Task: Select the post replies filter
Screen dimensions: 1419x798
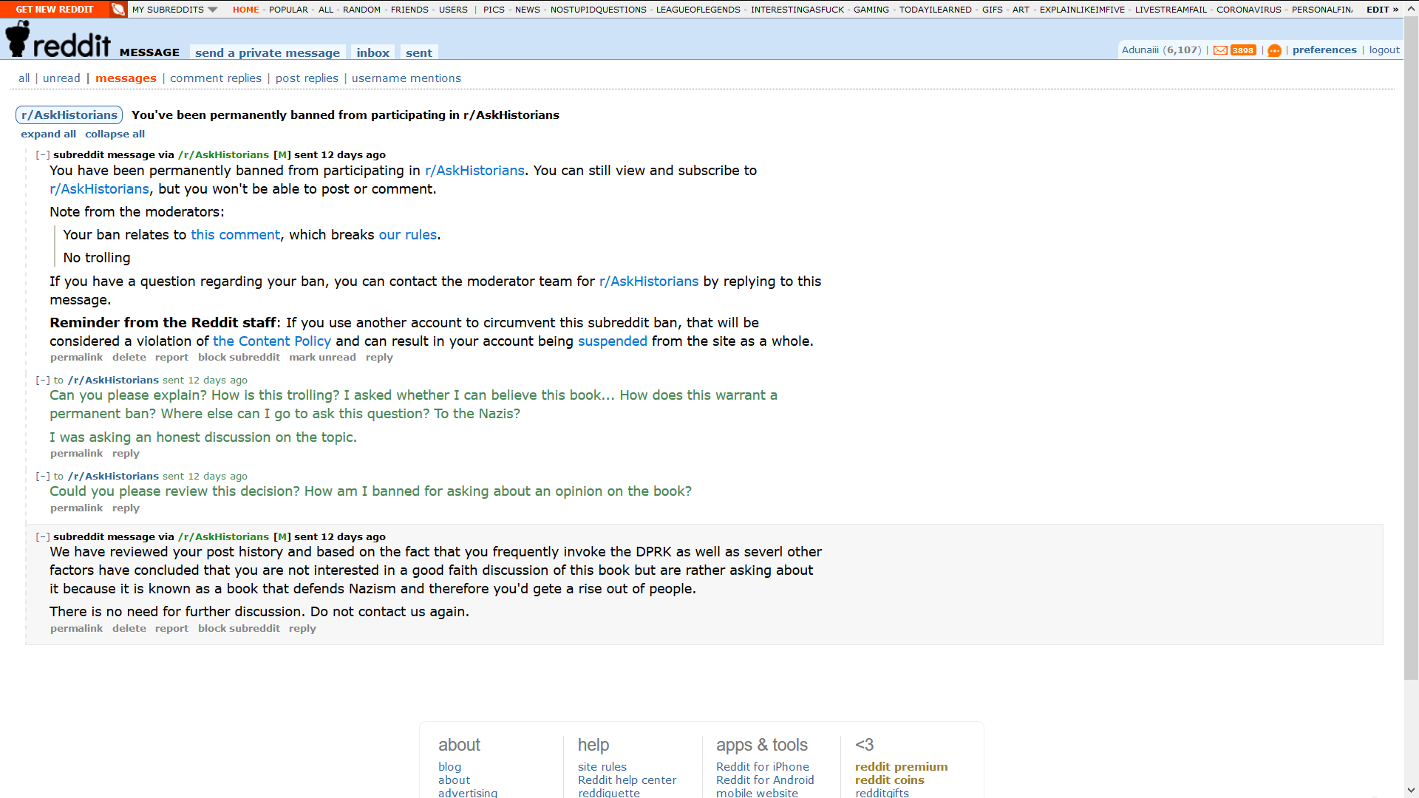Action: point(307,78)
